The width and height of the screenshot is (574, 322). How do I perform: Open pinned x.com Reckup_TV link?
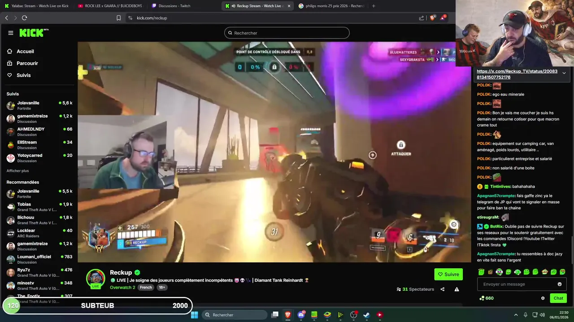point(517,74)
